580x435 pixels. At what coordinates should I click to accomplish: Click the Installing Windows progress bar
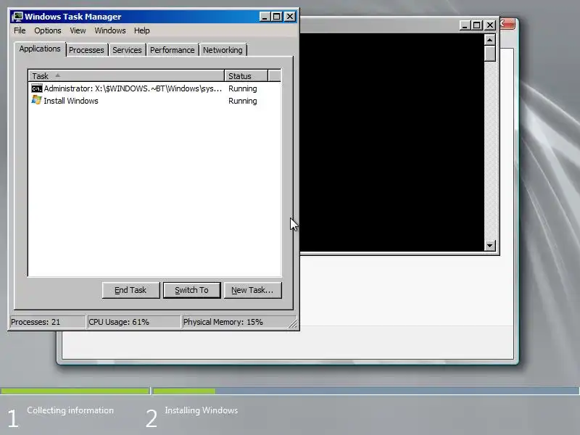(x=366, y=391)
